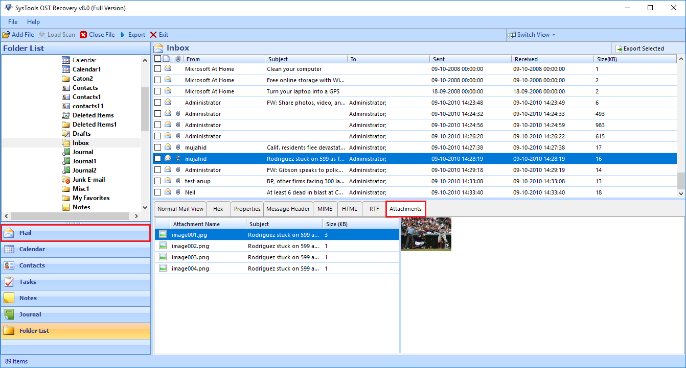Click the Calendar1 folder icon

65,69
